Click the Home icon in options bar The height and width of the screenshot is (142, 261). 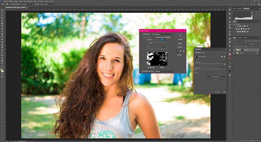pyautogui.click(x=3, y=4)
